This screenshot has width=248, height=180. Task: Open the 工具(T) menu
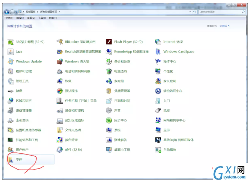pyautogui.click(x=42, y=18)
